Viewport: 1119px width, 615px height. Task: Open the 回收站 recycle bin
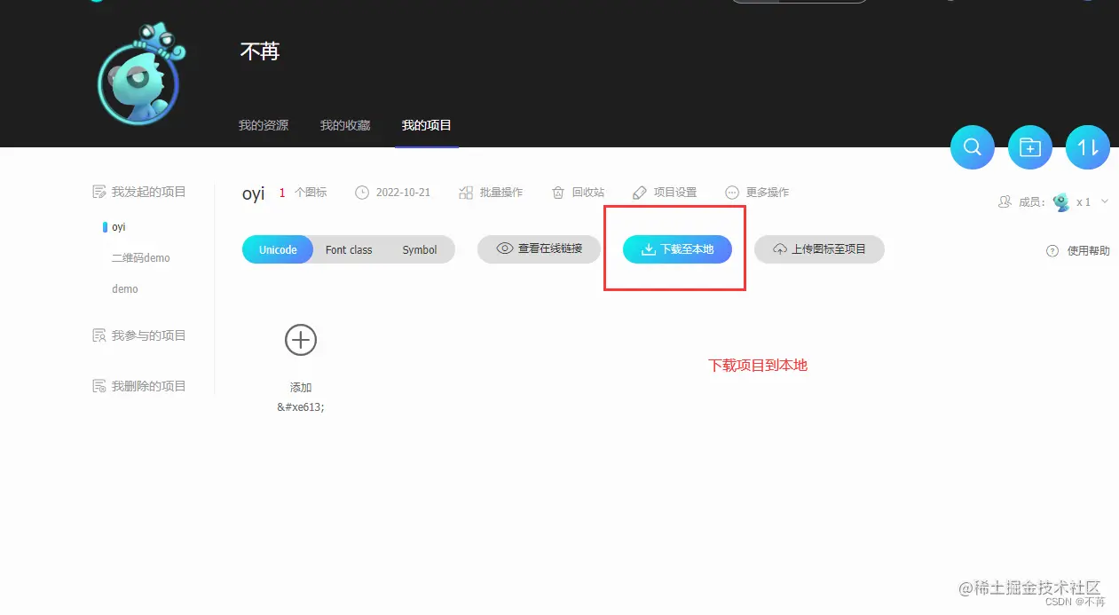coord(578,192)
